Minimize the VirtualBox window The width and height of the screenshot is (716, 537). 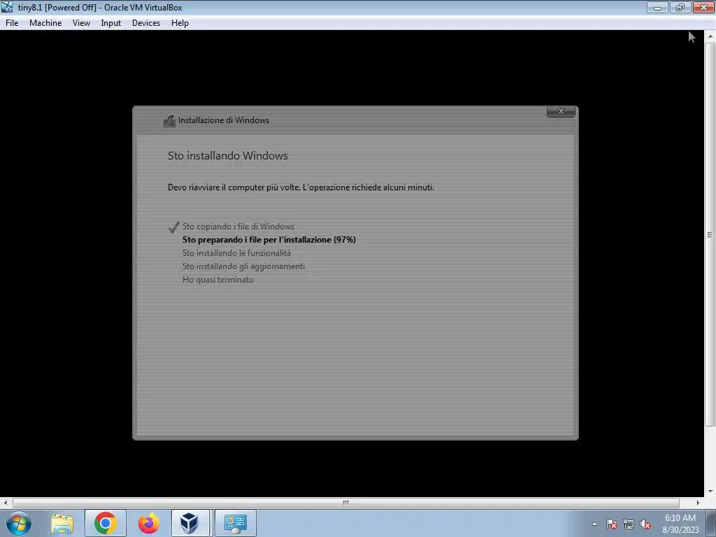[x=657, y=7]
